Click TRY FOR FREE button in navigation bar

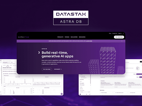pos(119,37)
